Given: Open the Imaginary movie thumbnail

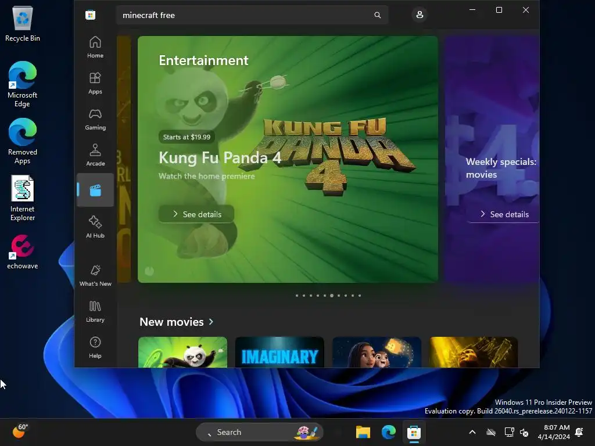Looking at the screenshot, I should tap(279, 353).
